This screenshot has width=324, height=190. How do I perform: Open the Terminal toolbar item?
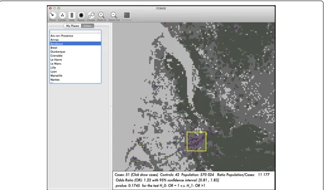(127, 17)
